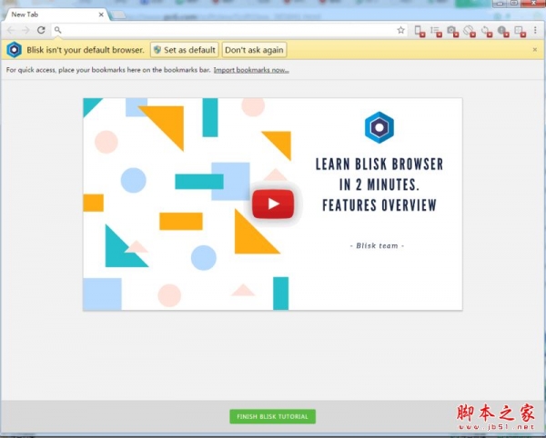This screenshot has height=438, width=546.
Task: Click Don't ask again button
Action: coord(254,50)
